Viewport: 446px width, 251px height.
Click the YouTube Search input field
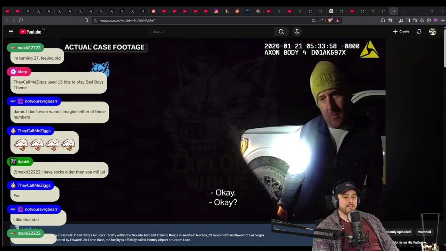click(212, 31)
